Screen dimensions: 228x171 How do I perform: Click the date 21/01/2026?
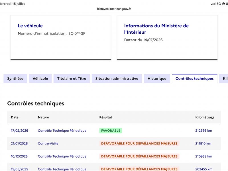tap(19, 144)
